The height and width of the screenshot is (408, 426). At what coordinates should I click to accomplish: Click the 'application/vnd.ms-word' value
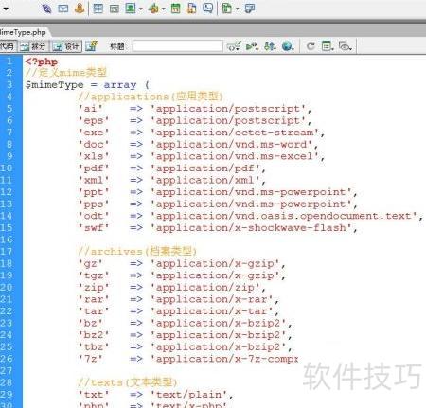231,145
